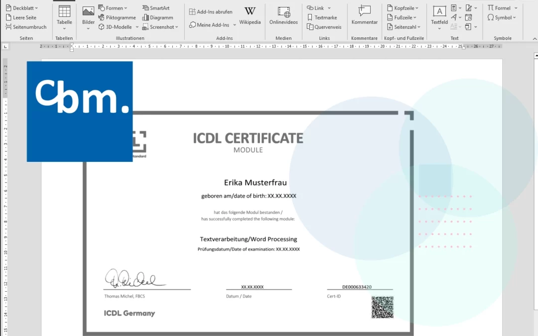Expand the Link arrow menu
Viewport: 538px width, 336px height.
[x=329, y=8]
